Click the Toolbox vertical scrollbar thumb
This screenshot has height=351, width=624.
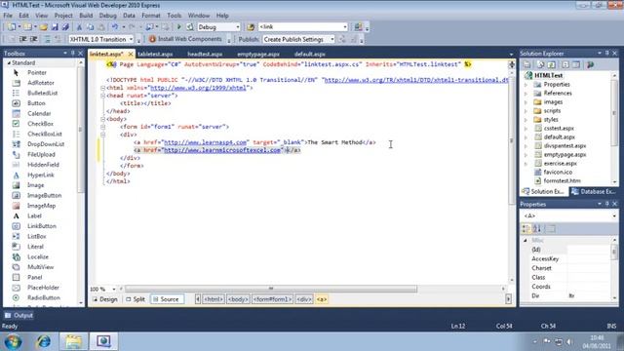click(x=80, y=130)
